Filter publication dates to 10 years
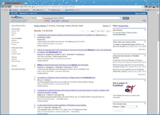Screen dimensions: 160x115 14,52
